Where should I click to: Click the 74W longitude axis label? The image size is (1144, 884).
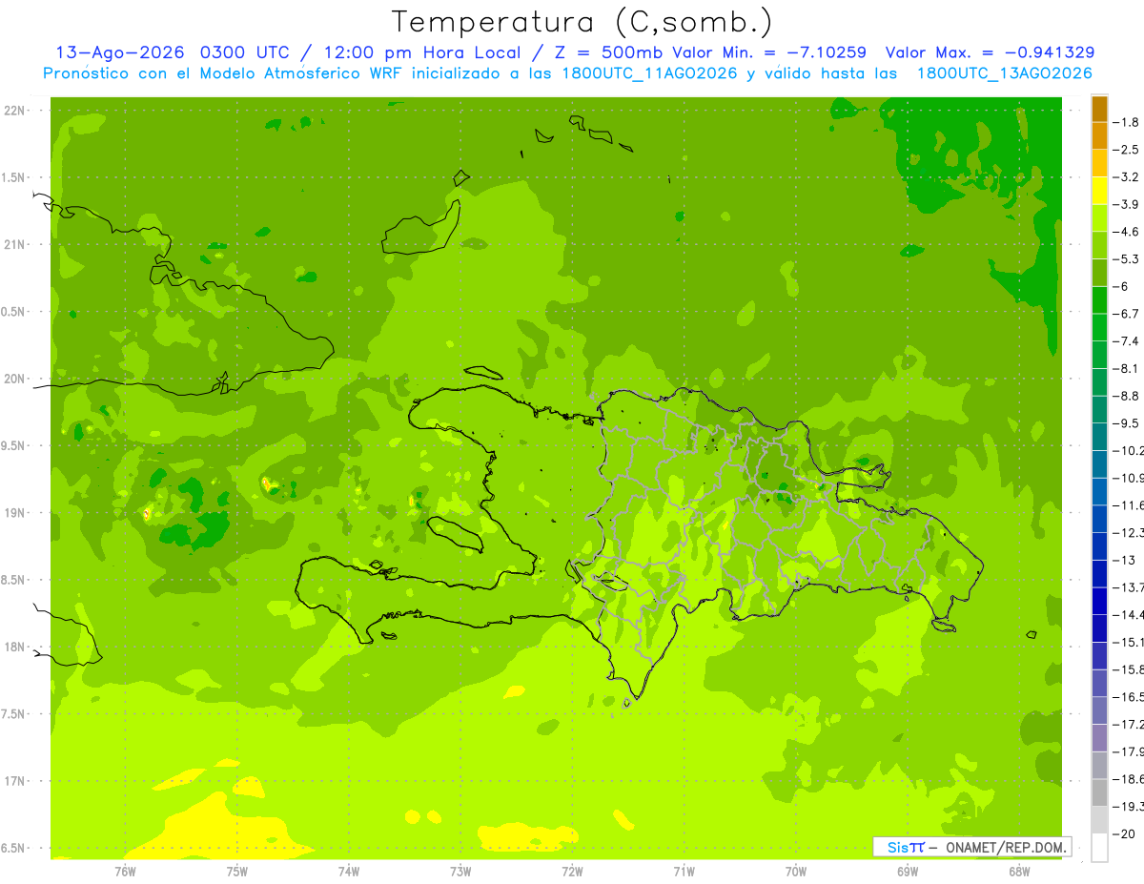349,872
